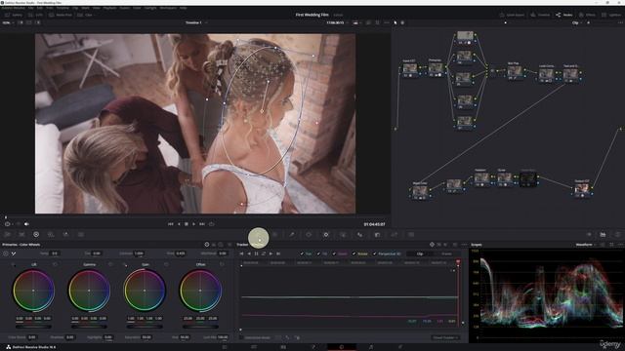
Task: Toggle the Rotate tracking checkbox
Action: pos(354,253)
